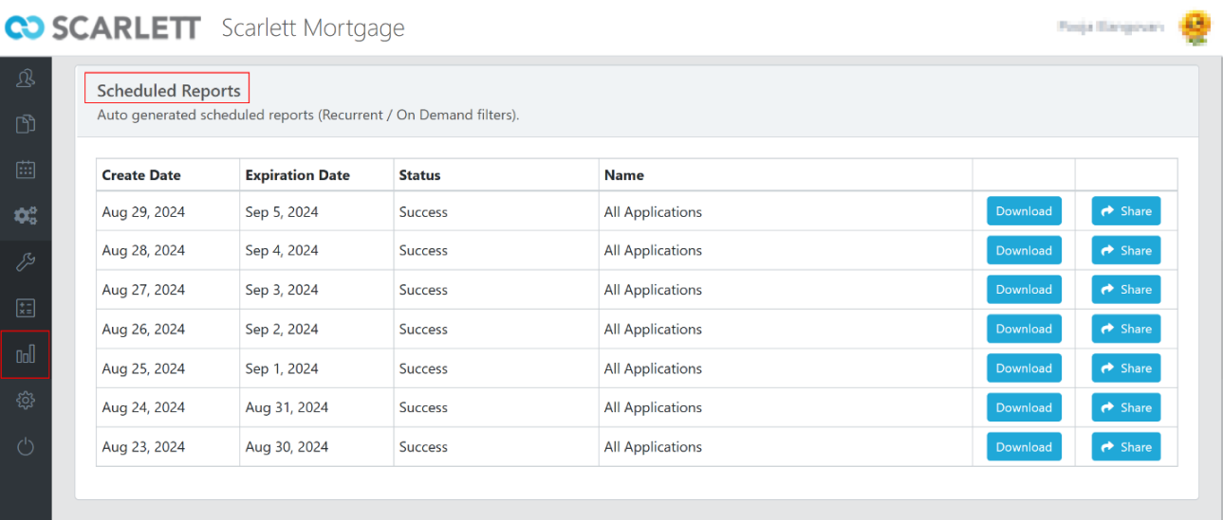Click the Expiration Date column header

(297, 175)
